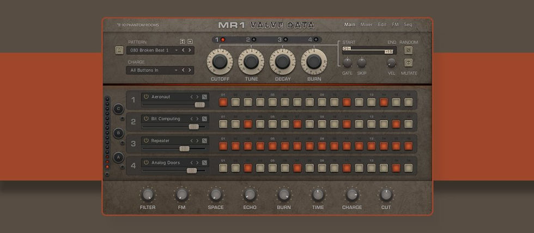Select track 2 LED selector above the knobs
The image size is (534, 233).
coord(253,40)
